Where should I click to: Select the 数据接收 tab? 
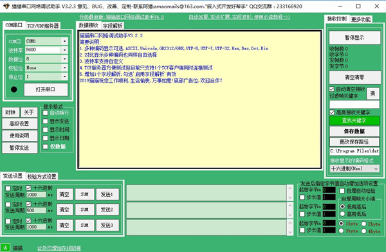(88, 25)
